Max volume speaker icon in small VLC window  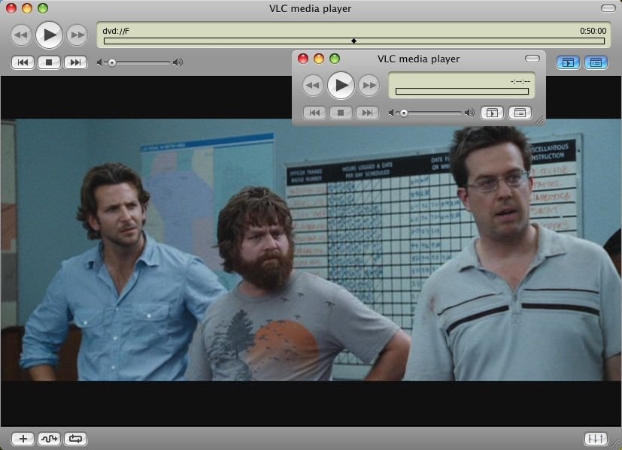tap(469, 113)
